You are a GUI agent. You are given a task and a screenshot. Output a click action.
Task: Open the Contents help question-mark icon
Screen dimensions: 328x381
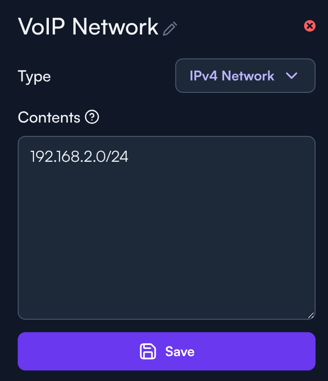(91, 117)
